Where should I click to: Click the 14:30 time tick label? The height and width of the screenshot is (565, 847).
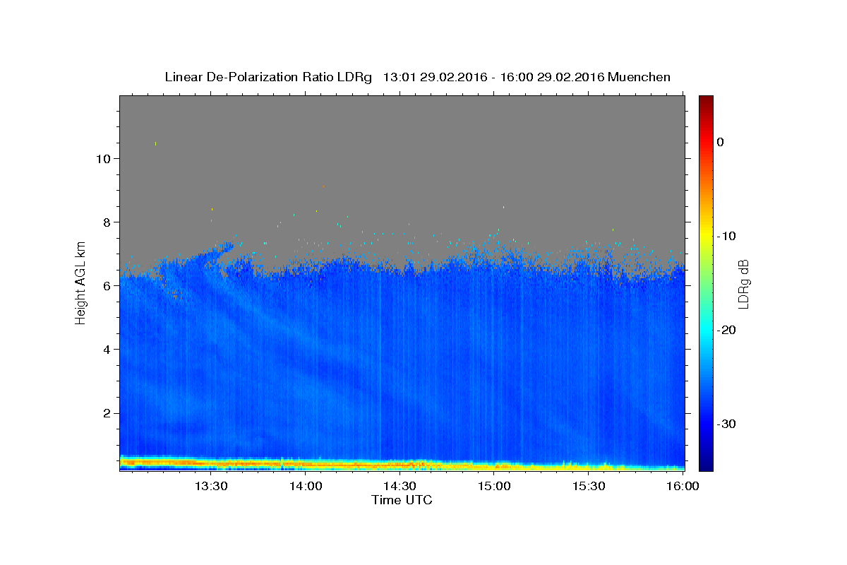[x=400, y=486]
